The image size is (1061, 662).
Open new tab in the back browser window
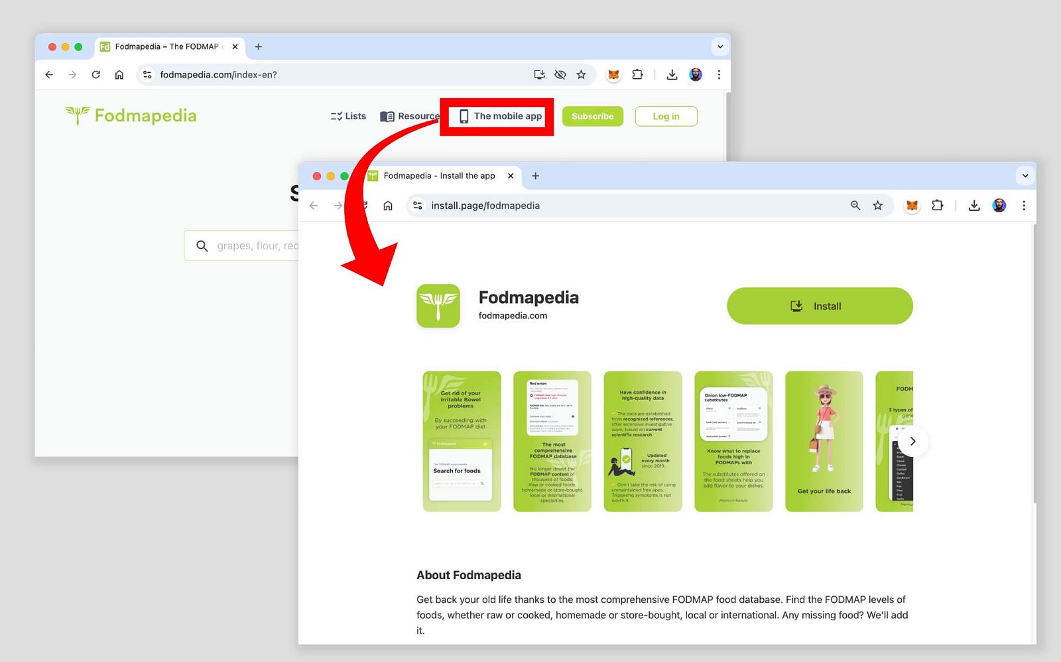click(259, 46)
